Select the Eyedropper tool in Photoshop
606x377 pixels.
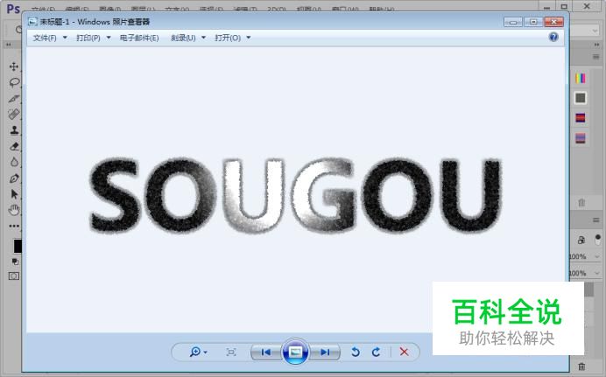[x=14, y=98]
